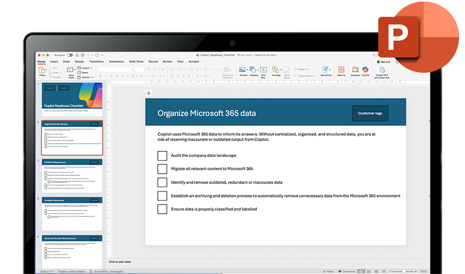
Task: Check the 'Audit the company data landscape' box
Action: point(162,156)
